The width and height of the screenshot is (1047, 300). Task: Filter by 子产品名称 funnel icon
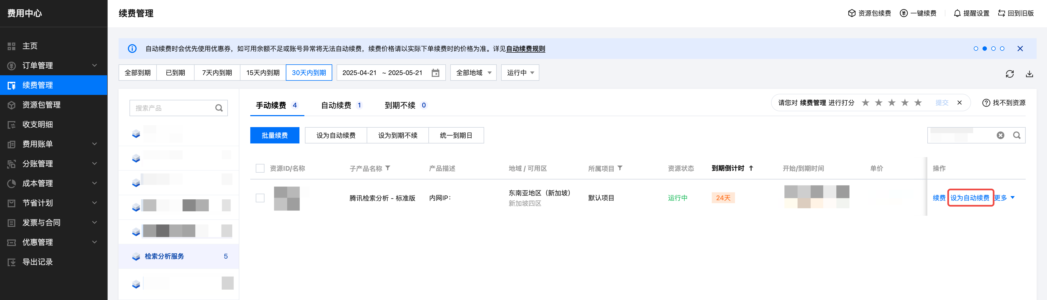(387, 168)
